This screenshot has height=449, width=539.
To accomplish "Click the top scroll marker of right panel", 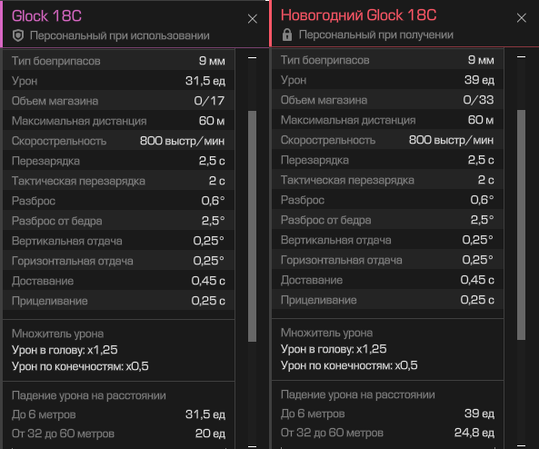I will (521, 56).
